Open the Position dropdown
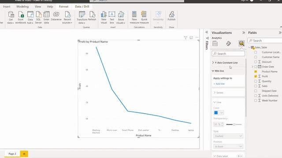This screenshot has width=282, height=158. [228, 146]
